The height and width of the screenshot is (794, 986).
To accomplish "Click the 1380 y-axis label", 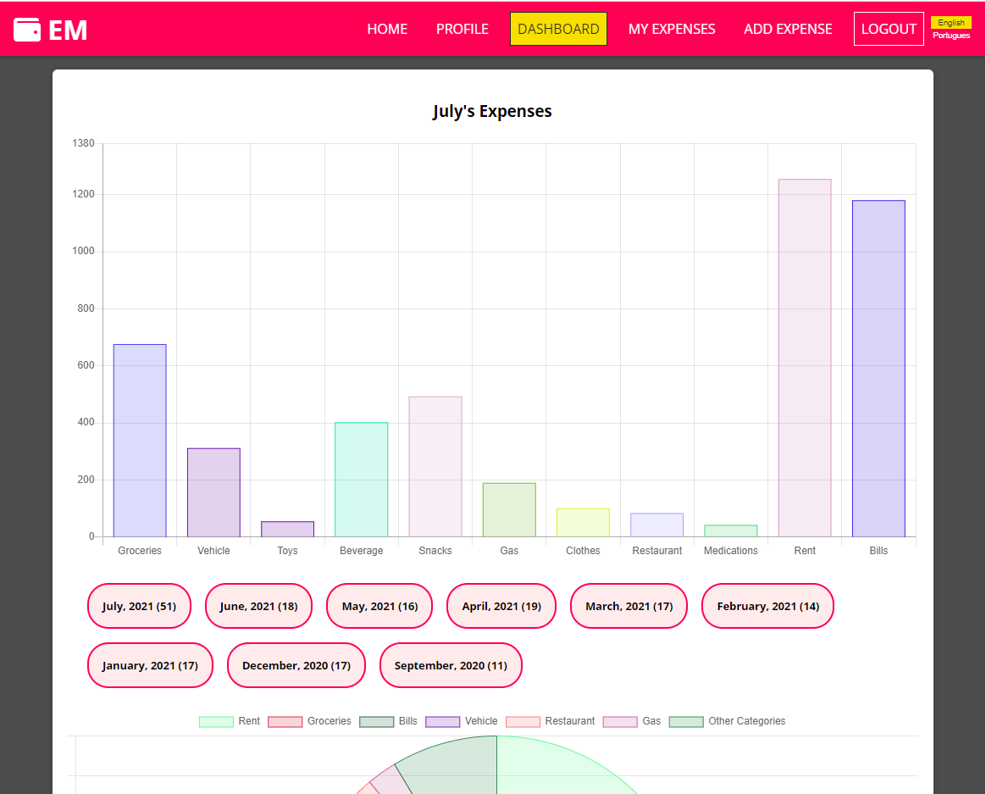I will click(83, 143).
